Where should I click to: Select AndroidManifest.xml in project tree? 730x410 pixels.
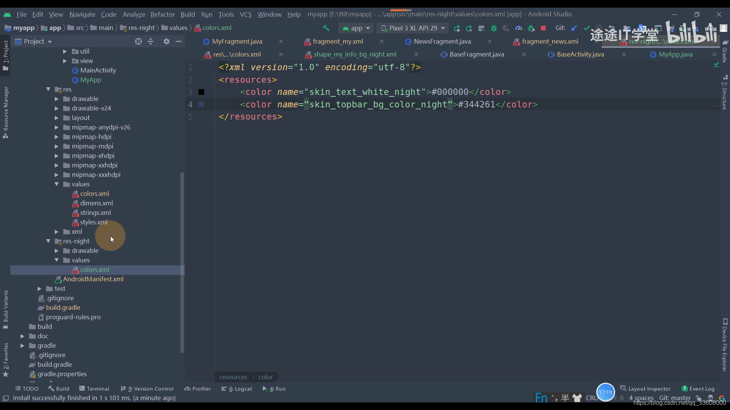pos(93,279)
